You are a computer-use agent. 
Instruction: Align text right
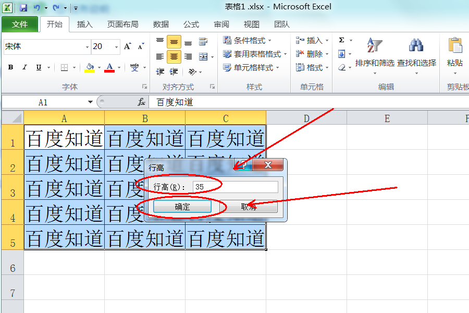tap(188, 57)
